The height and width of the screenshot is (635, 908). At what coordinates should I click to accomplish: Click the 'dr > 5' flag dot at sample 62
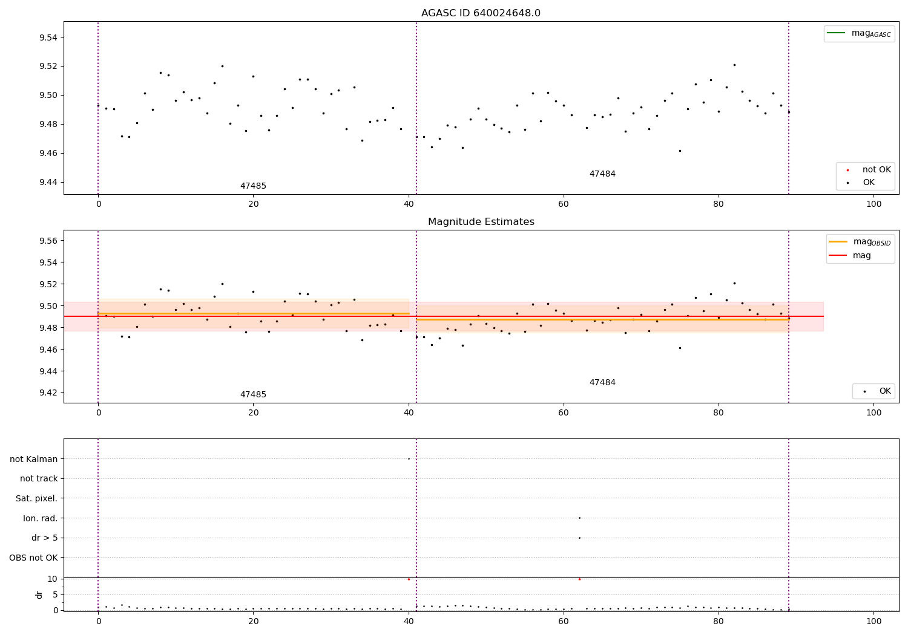[579, 538]
